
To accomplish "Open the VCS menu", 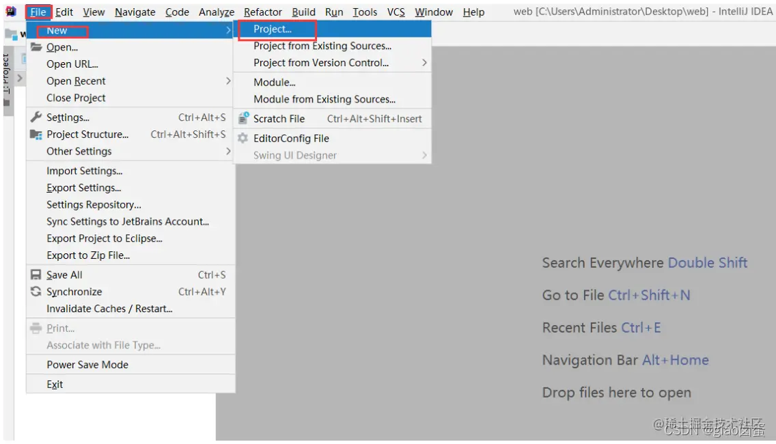I will (396, 12).
